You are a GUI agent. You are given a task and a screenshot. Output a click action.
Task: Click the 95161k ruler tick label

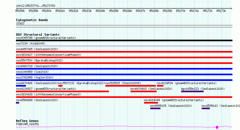pyautogui.click(x=60, y=11)
